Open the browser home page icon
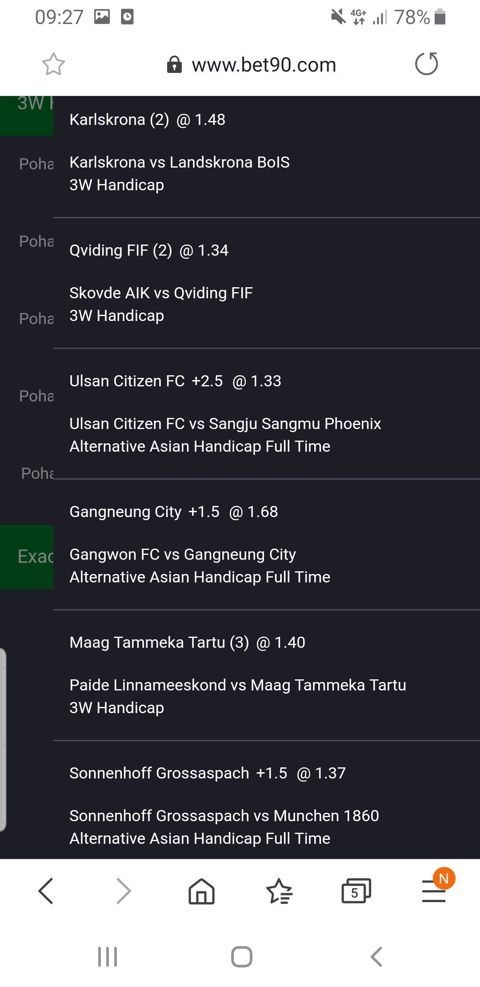 click(201, 891)
